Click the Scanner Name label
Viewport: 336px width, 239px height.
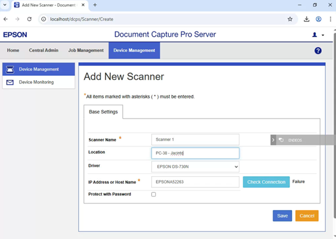coord(102,140)
